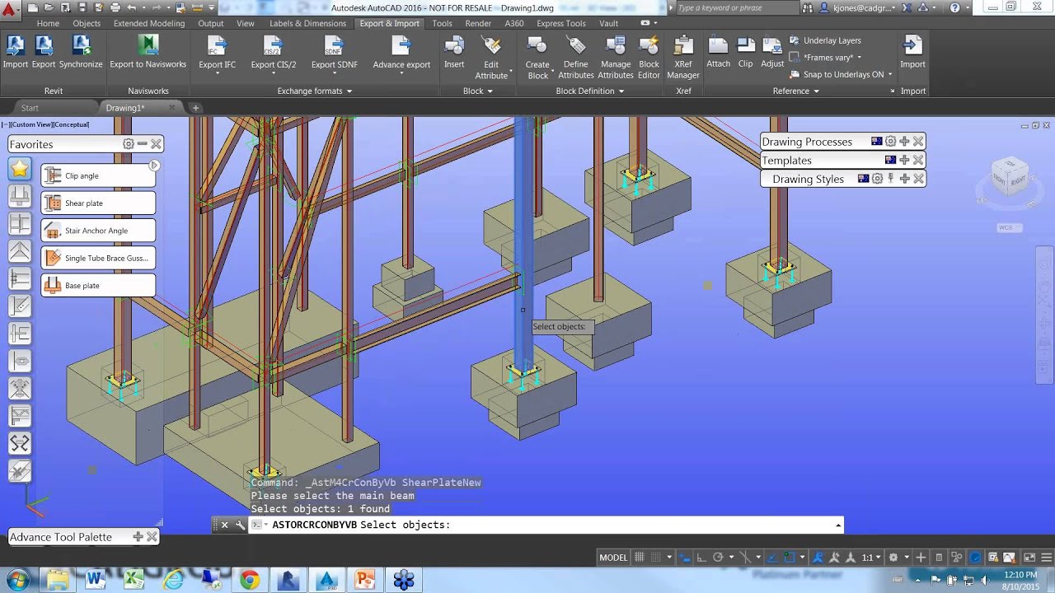This screenshot has width=1055, height=593.
Task: Toggle isometric drafting in status bar
Action: tap(745, 558)
